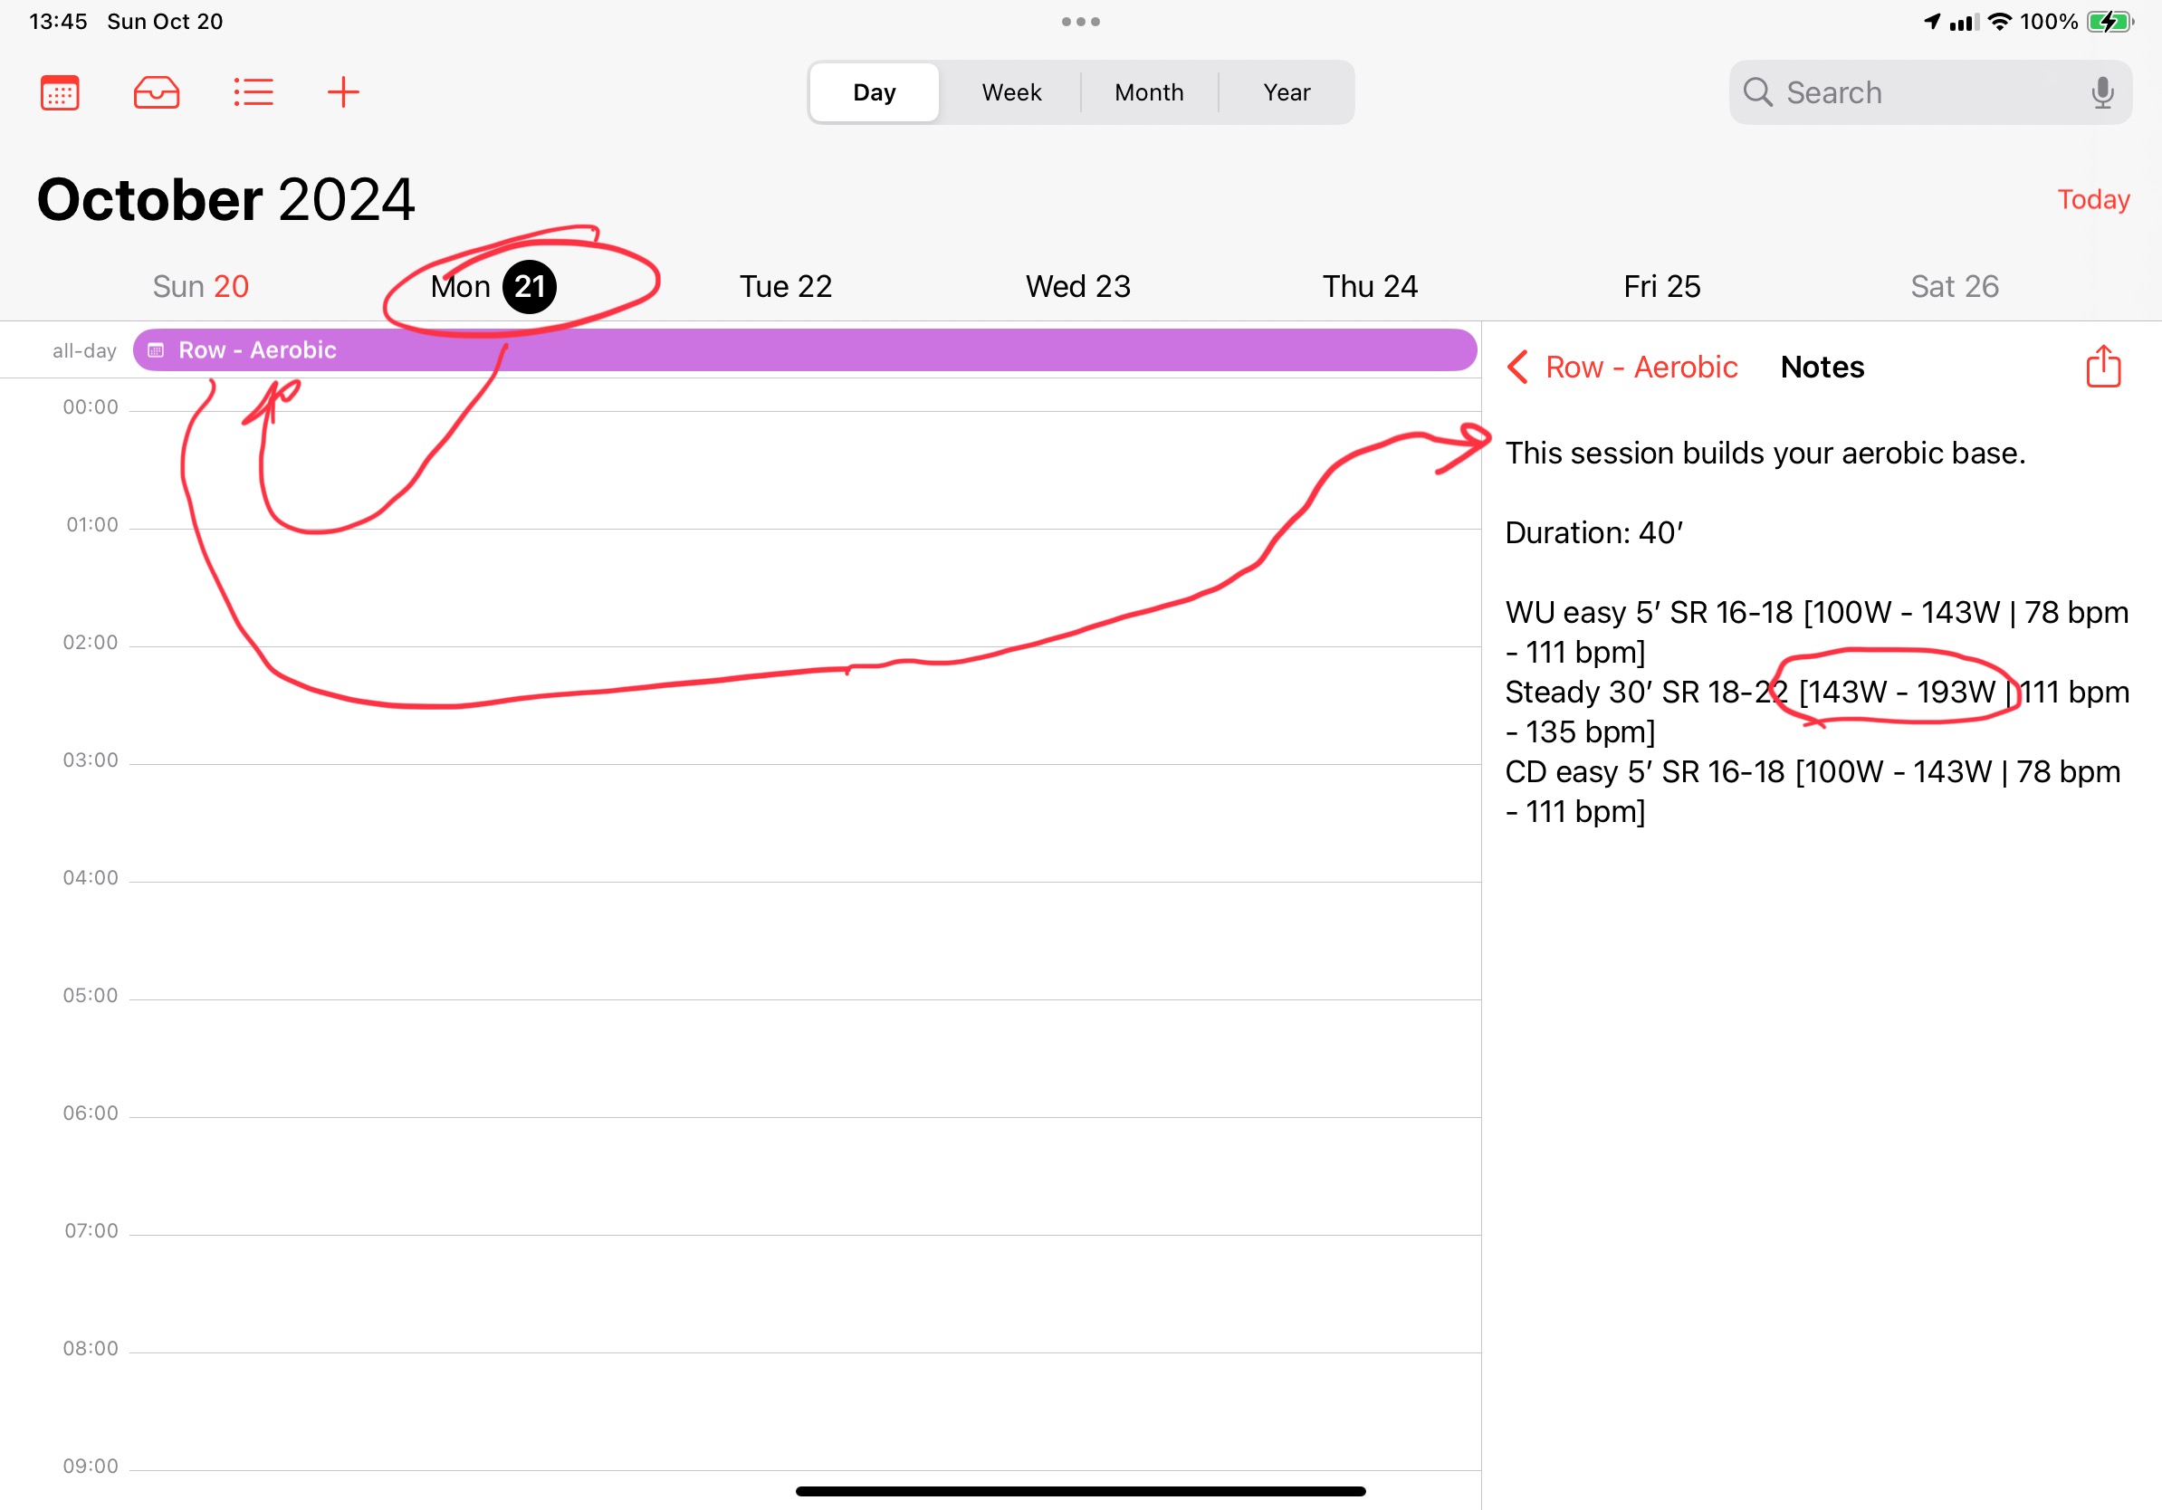Tap the Notes panel title
The width and height of the screenshot is (2162, 1510).
1822,368
